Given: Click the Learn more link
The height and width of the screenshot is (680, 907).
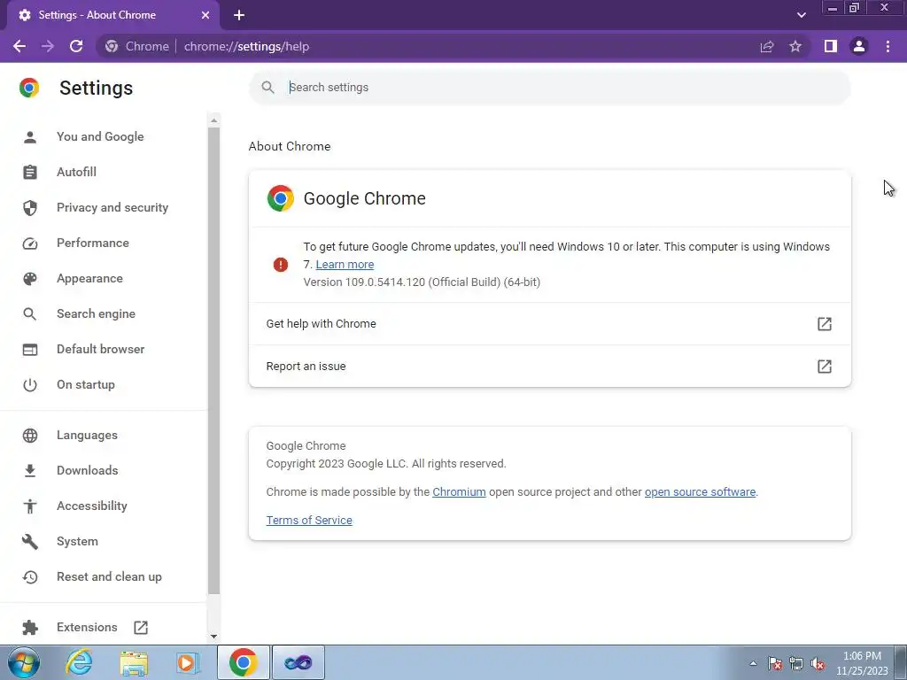Looking at the screenshot, I should tap(345, 265).
